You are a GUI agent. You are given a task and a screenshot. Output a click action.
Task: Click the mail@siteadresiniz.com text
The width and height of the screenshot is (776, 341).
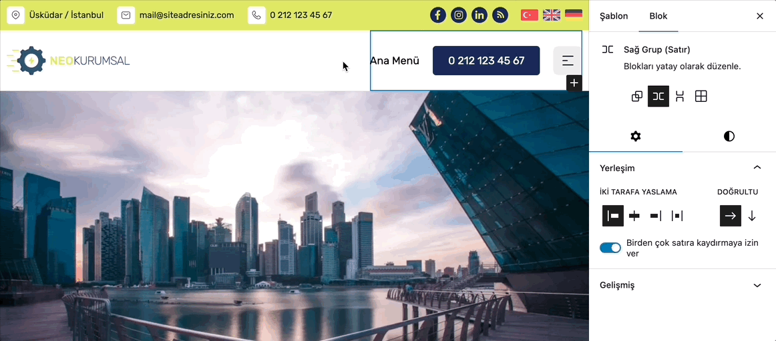[186, 15]
